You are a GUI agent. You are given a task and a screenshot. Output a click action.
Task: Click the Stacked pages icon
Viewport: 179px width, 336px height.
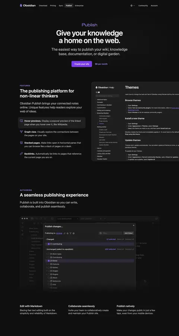21,143
